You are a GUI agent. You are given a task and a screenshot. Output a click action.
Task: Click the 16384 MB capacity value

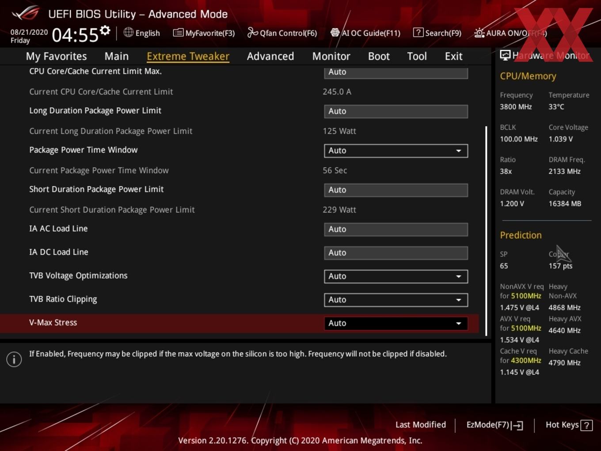point(565,203)
